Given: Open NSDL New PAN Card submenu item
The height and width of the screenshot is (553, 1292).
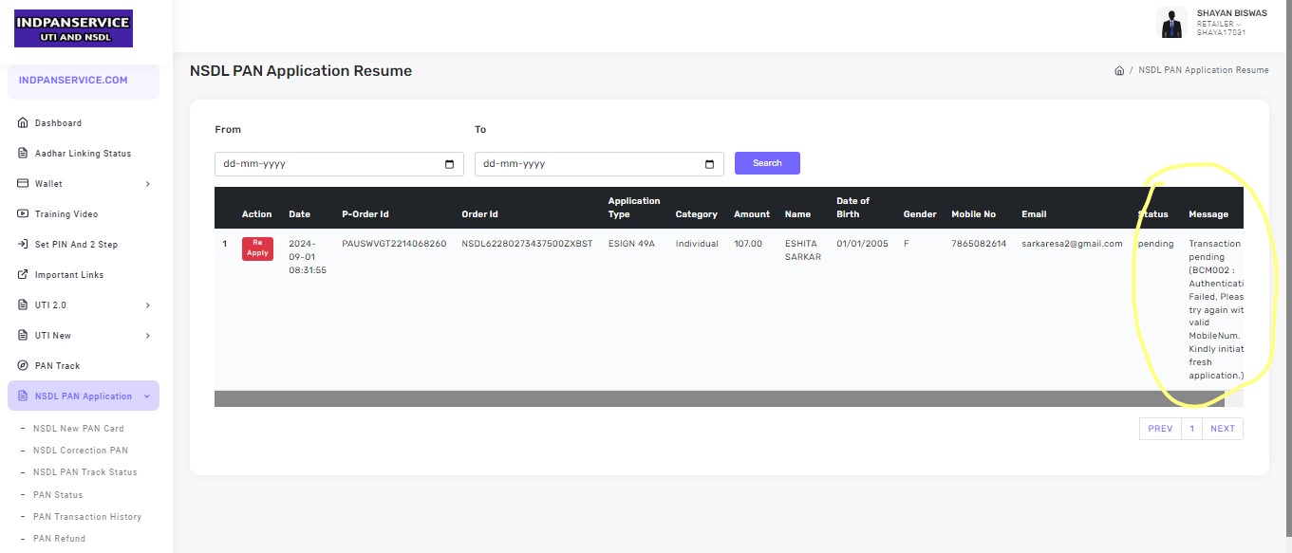Looking at the screenshot, I should click(x=79, y=429).
